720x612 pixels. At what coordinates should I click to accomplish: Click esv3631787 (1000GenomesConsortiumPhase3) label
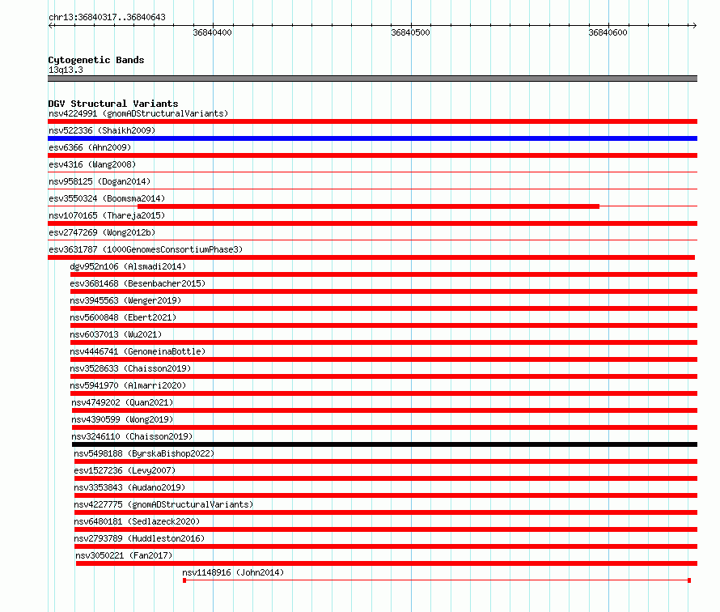tap(146, 249)
